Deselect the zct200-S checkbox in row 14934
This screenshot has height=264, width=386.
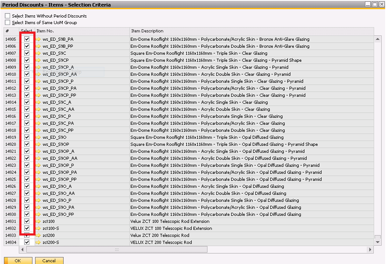[27, 242]
